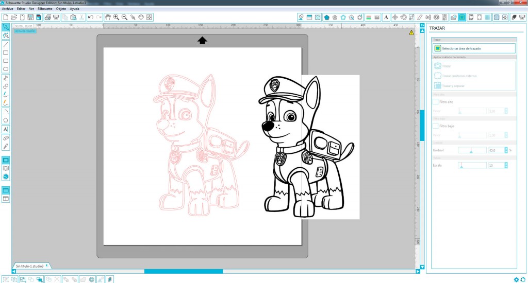Click Trazar y separar
Viewport: 528px width, 283px height.
(x=450, y=86)
